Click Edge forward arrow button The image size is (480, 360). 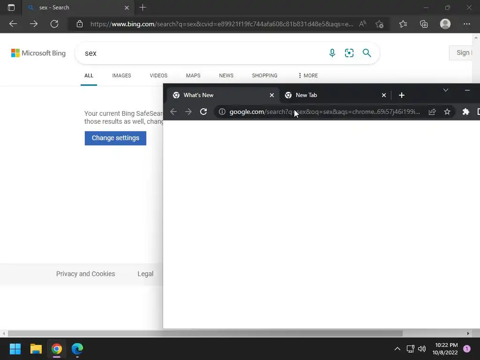coord(34,24)
